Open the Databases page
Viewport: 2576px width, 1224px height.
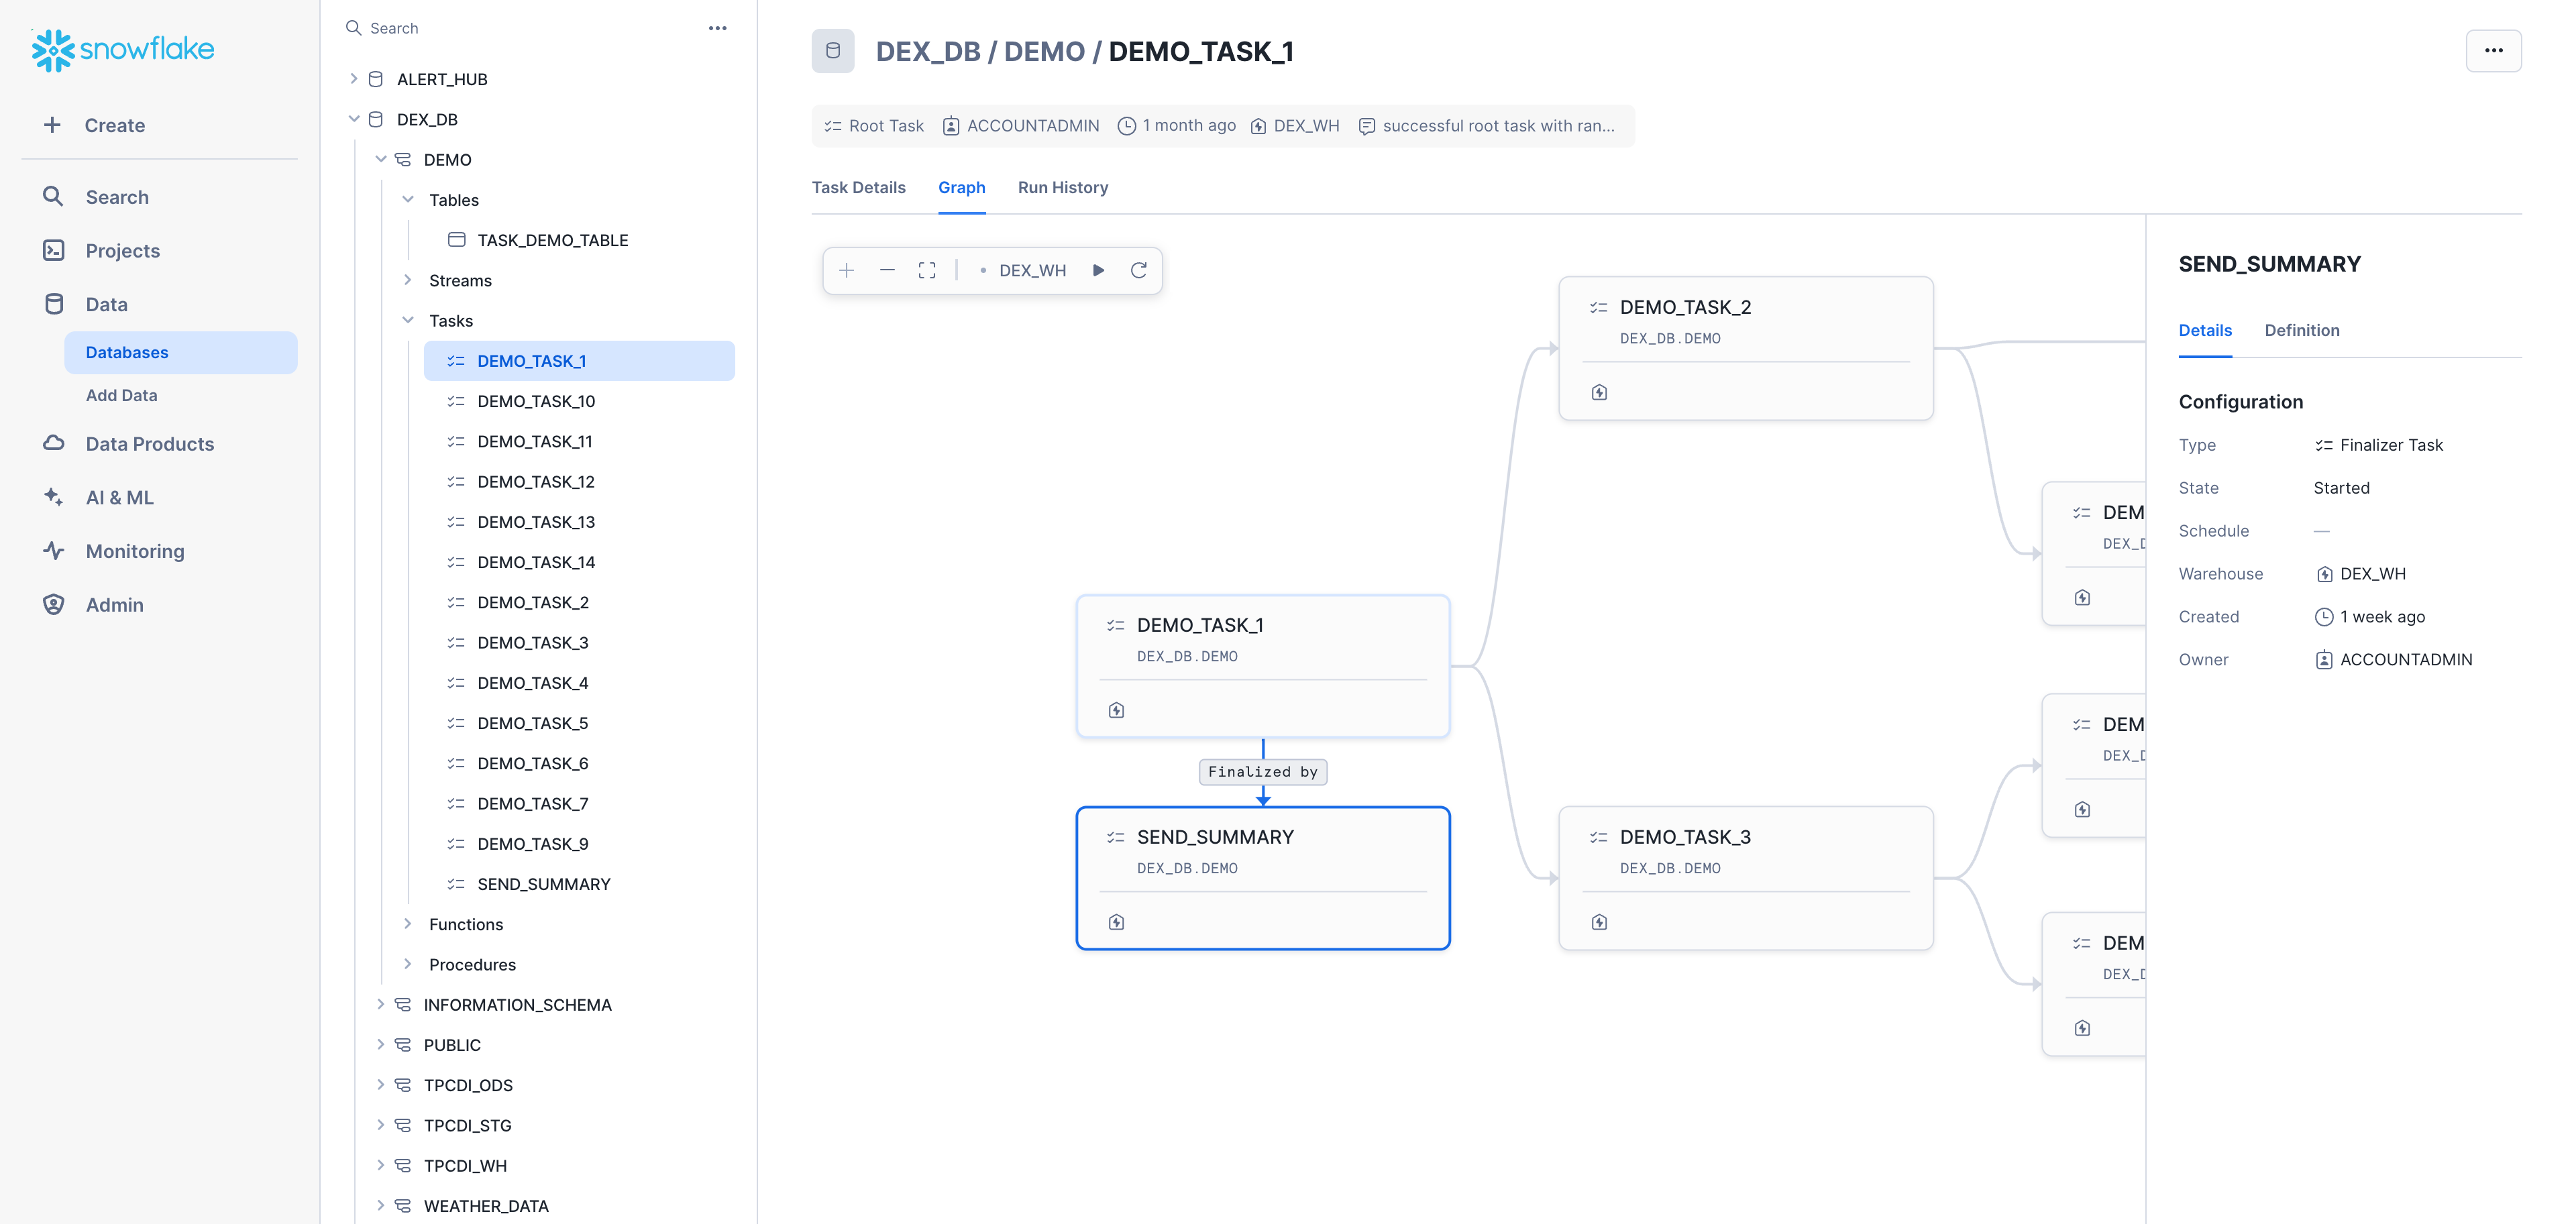point(127,352)
